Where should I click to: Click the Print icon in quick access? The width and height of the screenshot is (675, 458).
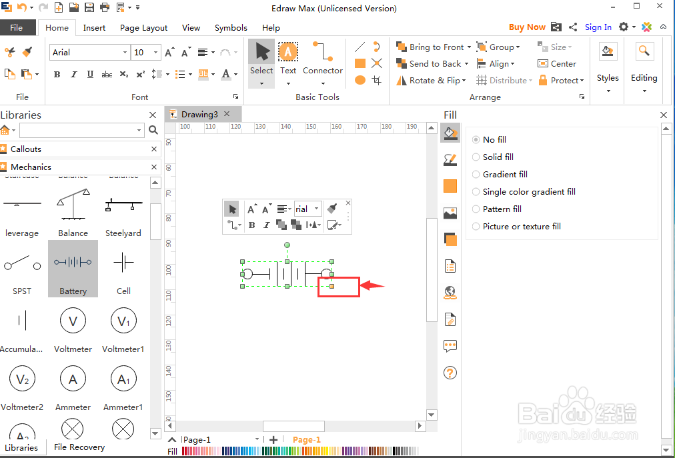[x=105, y=7]
